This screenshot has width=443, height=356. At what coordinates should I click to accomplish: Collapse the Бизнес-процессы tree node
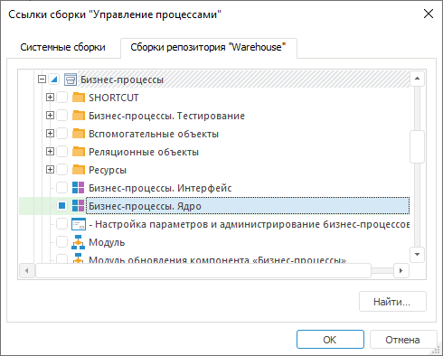point(42,80)
